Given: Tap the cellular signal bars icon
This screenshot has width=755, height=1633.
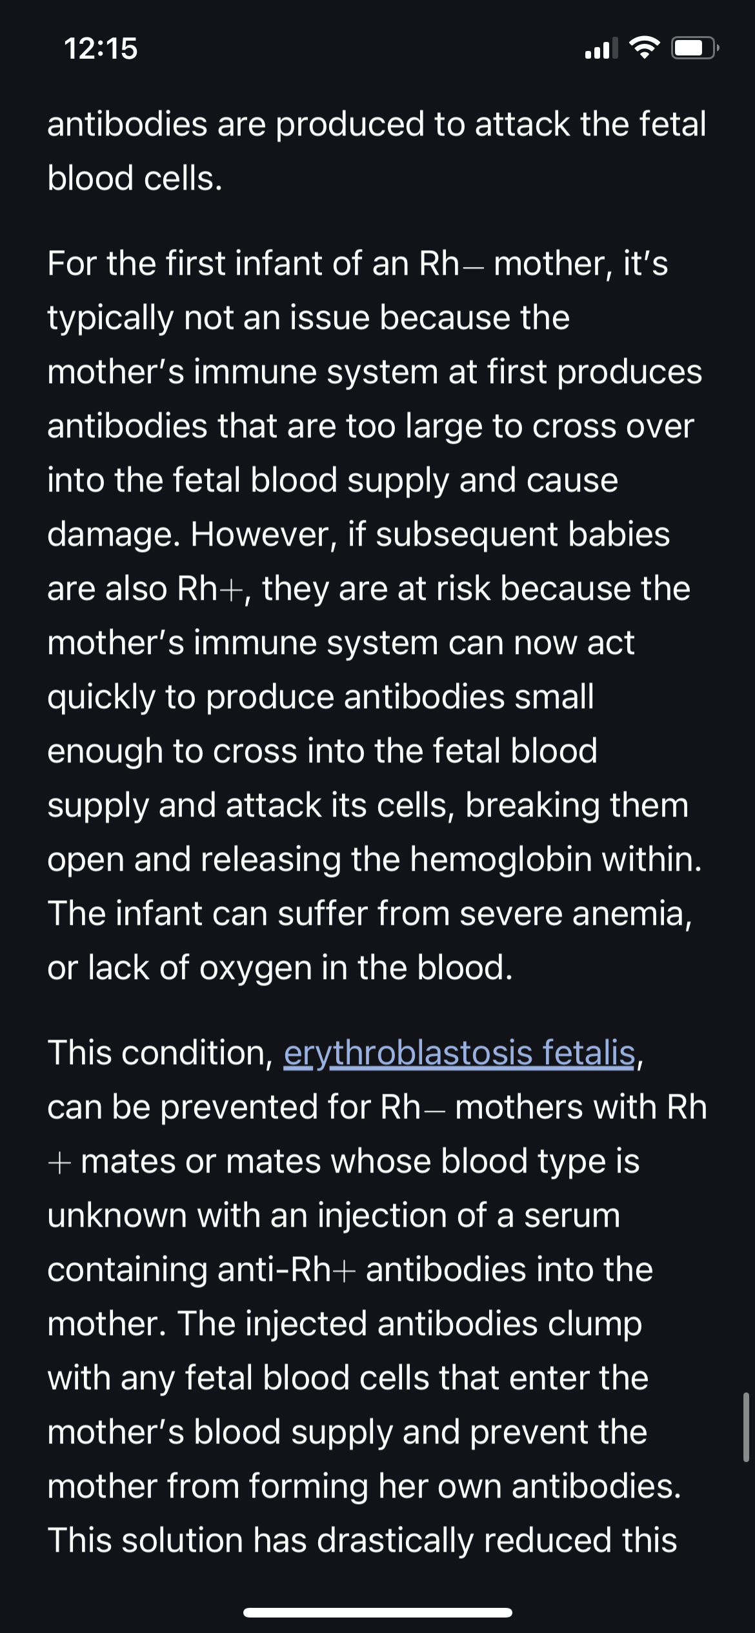Looking at the screenshot, I should tap(601, 48).
